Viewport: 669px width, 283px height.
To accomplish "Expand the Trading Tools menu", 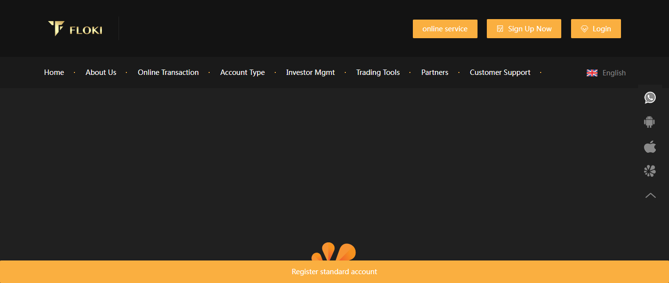I will pyautogui.click(x=378, y=72).
